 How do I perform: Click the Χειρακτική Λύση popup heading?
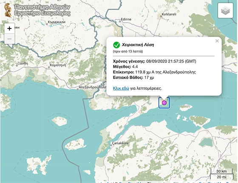pos(138,45)
